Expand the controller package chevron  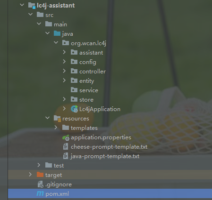(64, 71)
